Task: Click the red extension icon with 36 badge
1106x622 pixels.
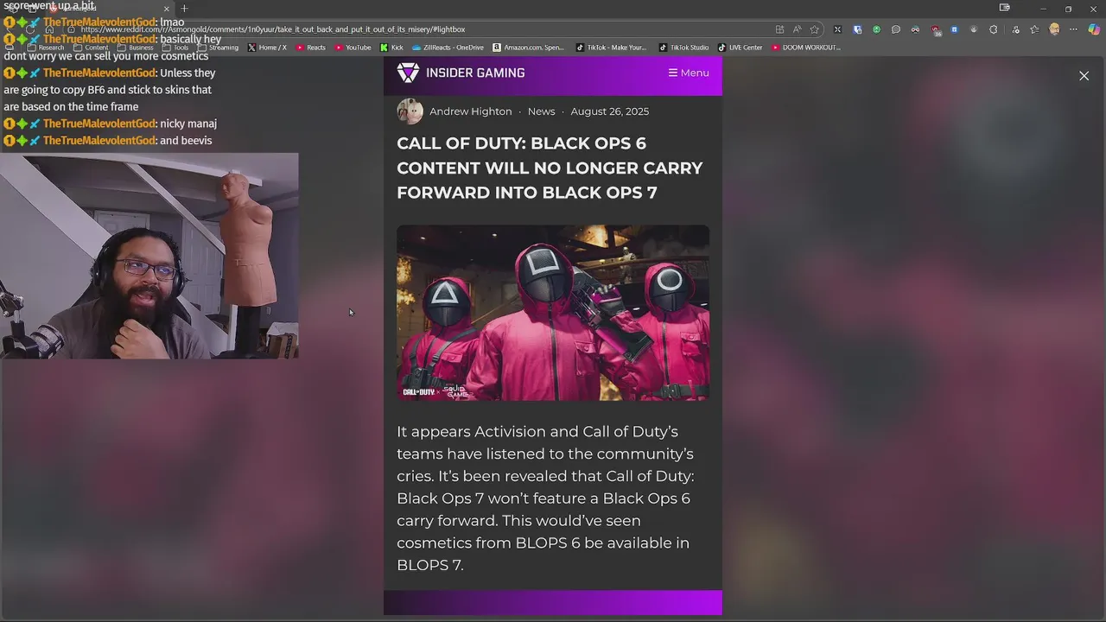Action: click(936, 30)
